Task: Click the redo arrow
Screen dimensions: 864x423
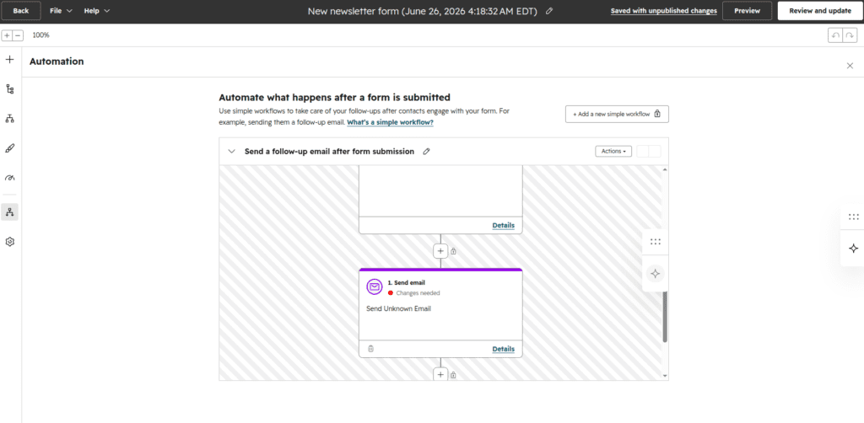Action: 850,35
